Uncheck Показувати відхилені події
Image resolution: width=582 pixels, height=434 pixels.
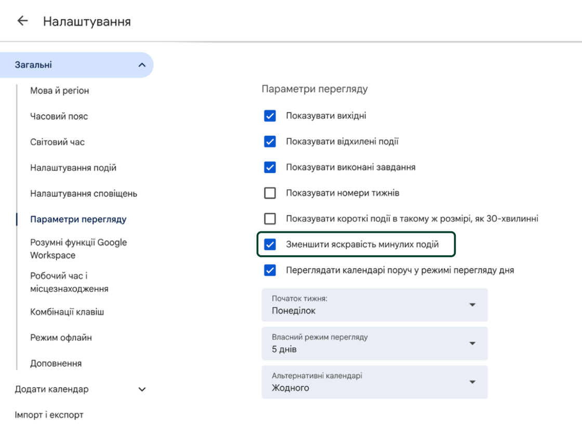coord(270,141)
